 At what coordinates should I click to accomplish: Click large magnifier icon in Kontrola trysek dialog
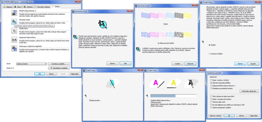(102, 24)
